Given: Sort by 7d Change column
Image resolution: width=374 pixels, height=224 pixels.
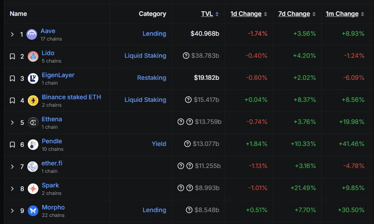Looking at the screenshot, I should pos(297,14).
